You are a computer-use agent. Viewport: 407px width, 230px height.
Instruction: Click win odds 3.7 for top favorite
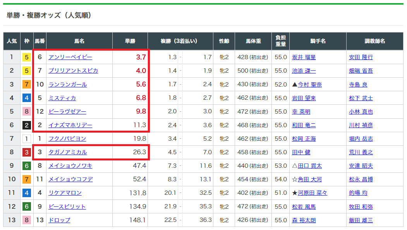coord(141,57)
